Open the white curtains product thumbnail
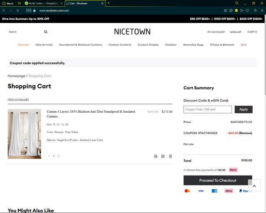 24,134
